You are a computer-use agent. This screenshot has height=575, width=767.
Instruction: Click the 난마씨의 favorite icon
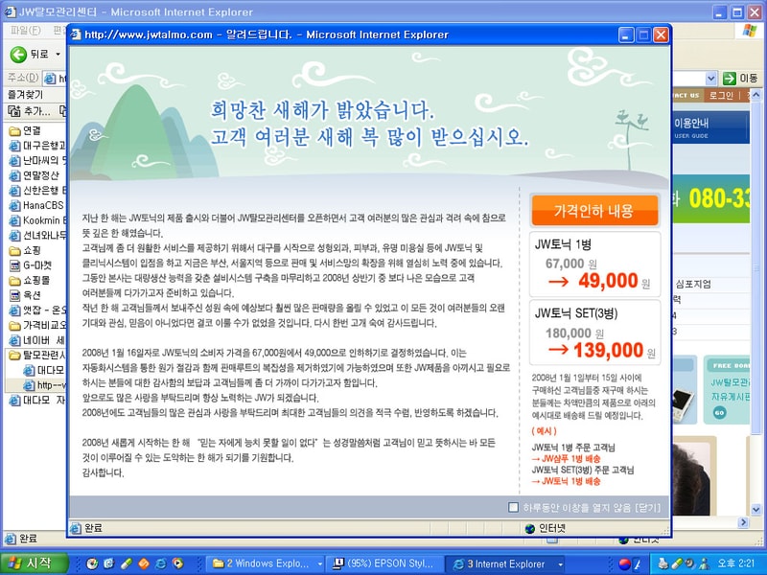15,160
